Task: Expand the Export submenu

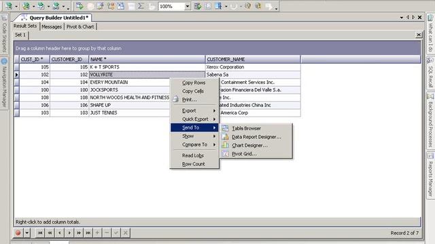Action: 195,110
